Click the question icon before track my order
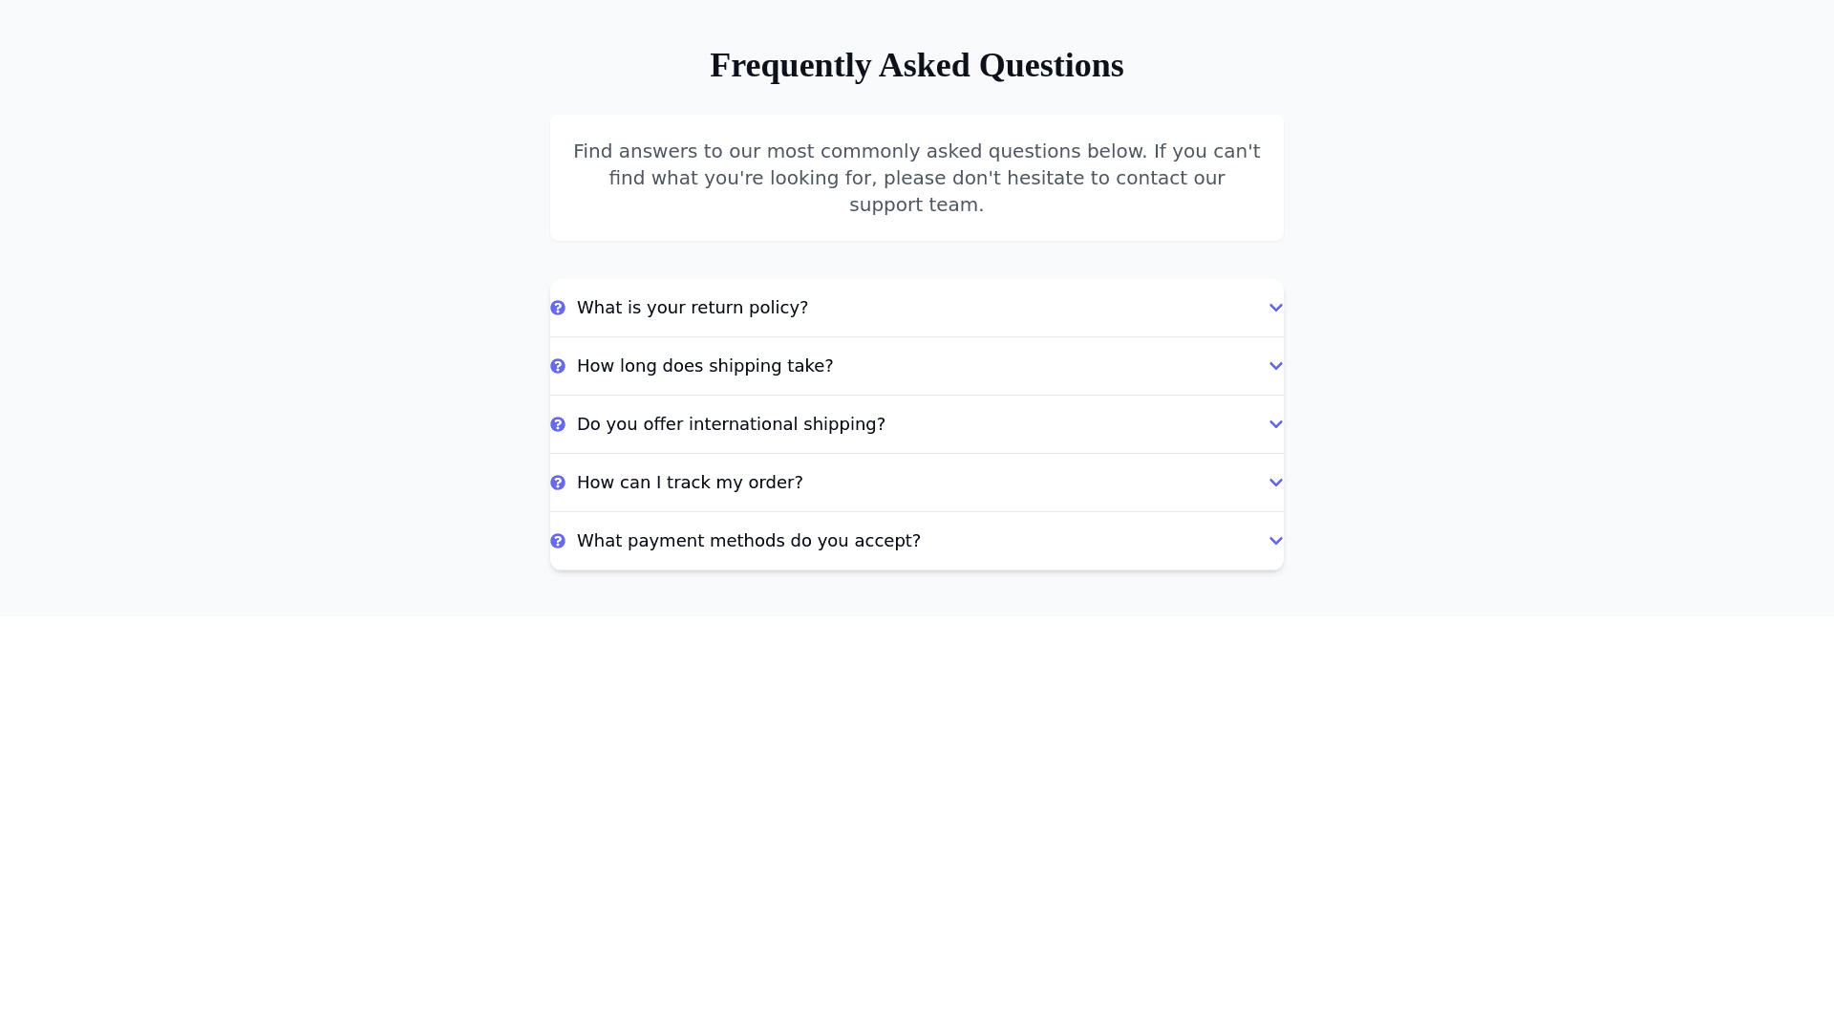The height and width of the screenshot is (1032, 1834). 558,483
